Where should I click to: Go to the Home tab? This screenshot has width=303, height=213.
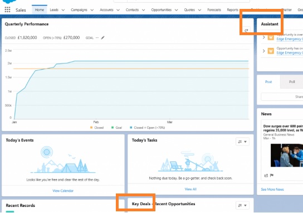[40, 9]
